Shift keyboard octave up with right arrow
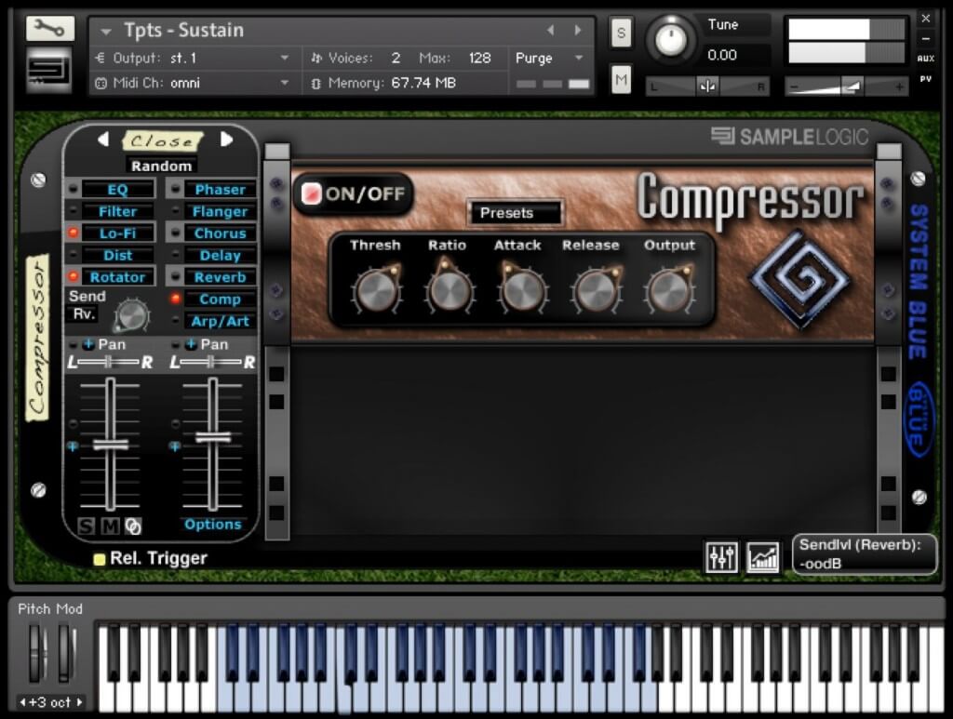This screenshot has height=719, width=953. [79, 702]
